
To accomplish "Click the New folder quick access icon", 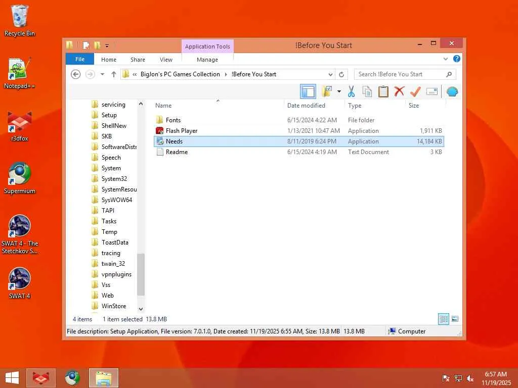I will click(x=97, y=45).
